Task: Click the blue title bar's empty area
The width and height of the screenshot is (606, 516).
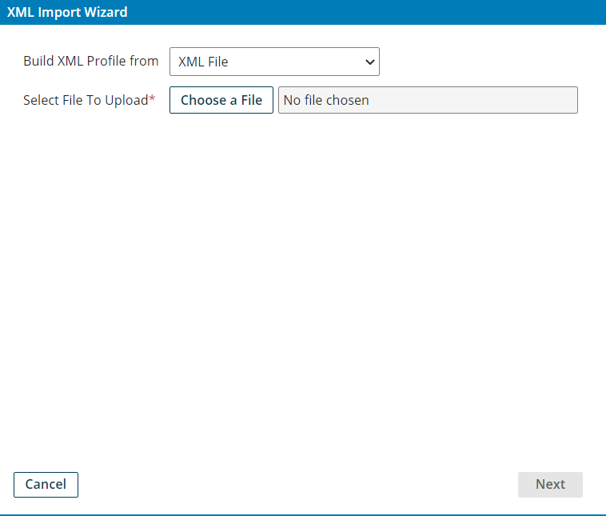Action: 360,12
